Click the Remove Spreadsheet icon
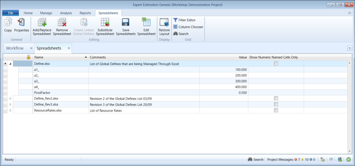Screen dimensions: 355x166 62,23
